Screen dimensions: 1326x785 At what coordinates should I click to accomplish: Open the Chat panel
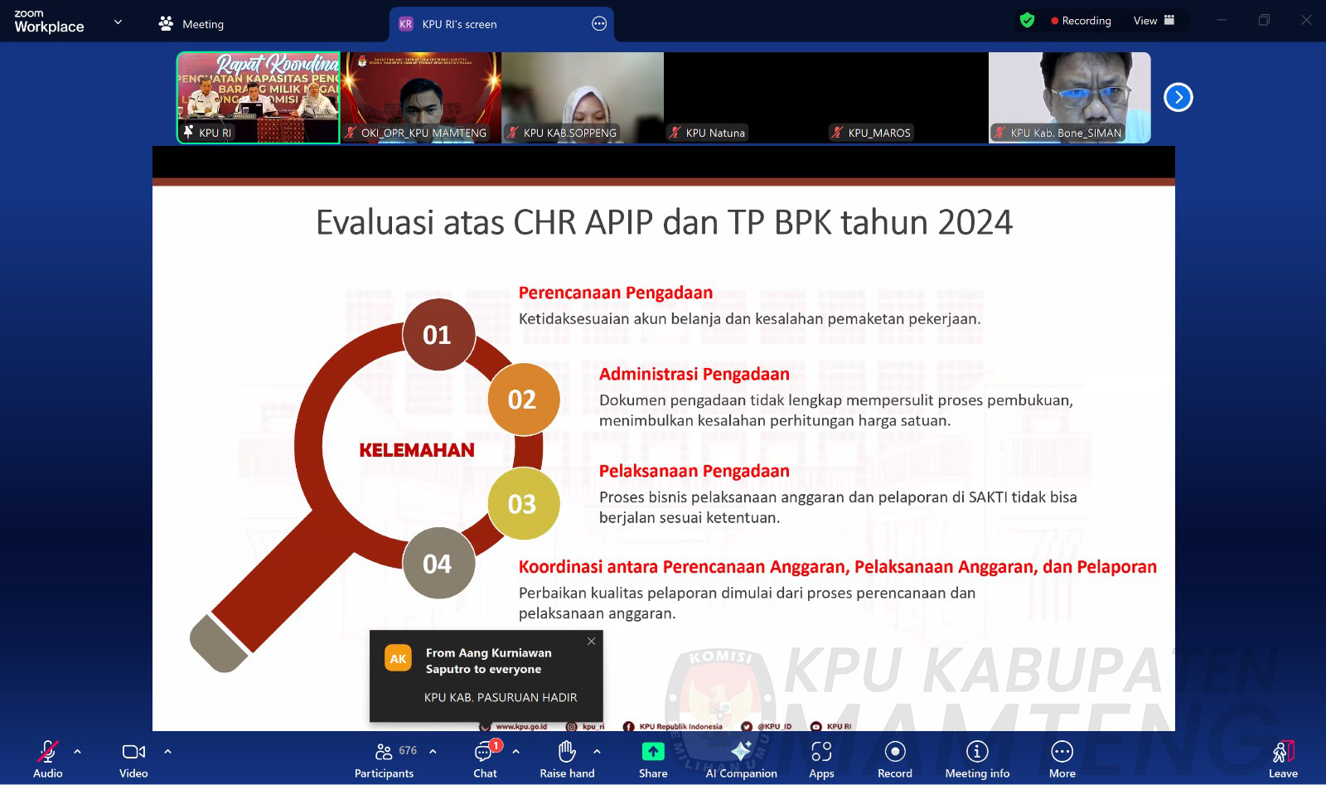pyautogui.click(x=485, y=759)
